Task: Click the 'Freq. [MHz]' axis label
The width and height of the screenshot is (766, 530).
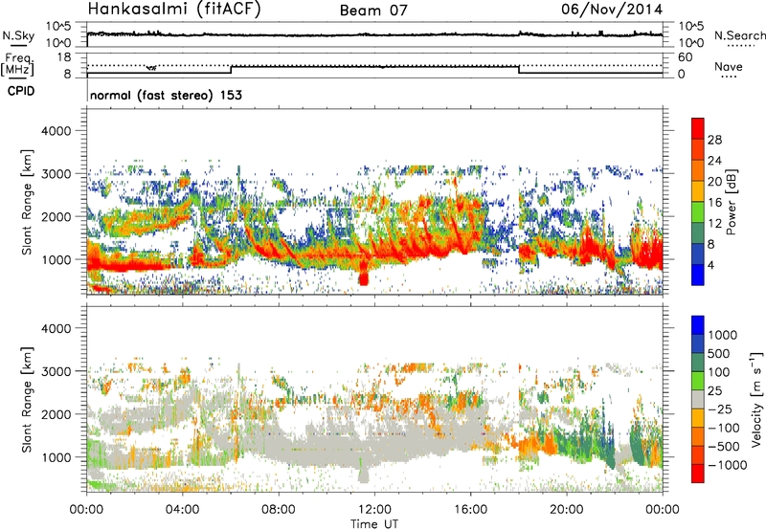Action: pos(17,65)
